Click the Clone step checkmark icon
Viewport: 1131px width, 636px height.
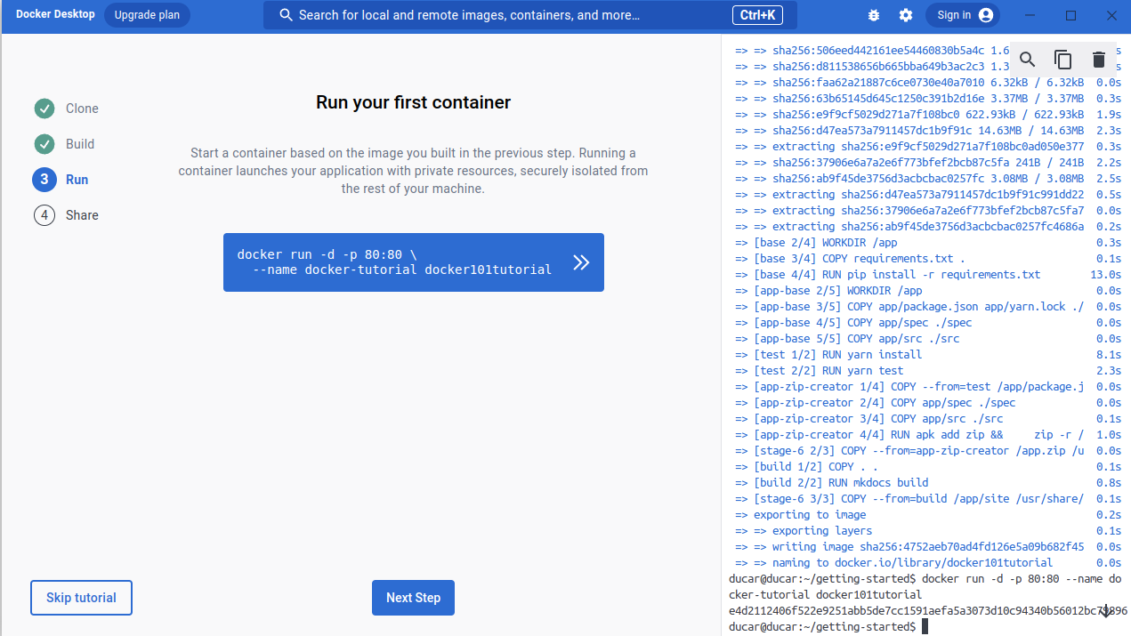pyautogui.click(x=44, y=109)
